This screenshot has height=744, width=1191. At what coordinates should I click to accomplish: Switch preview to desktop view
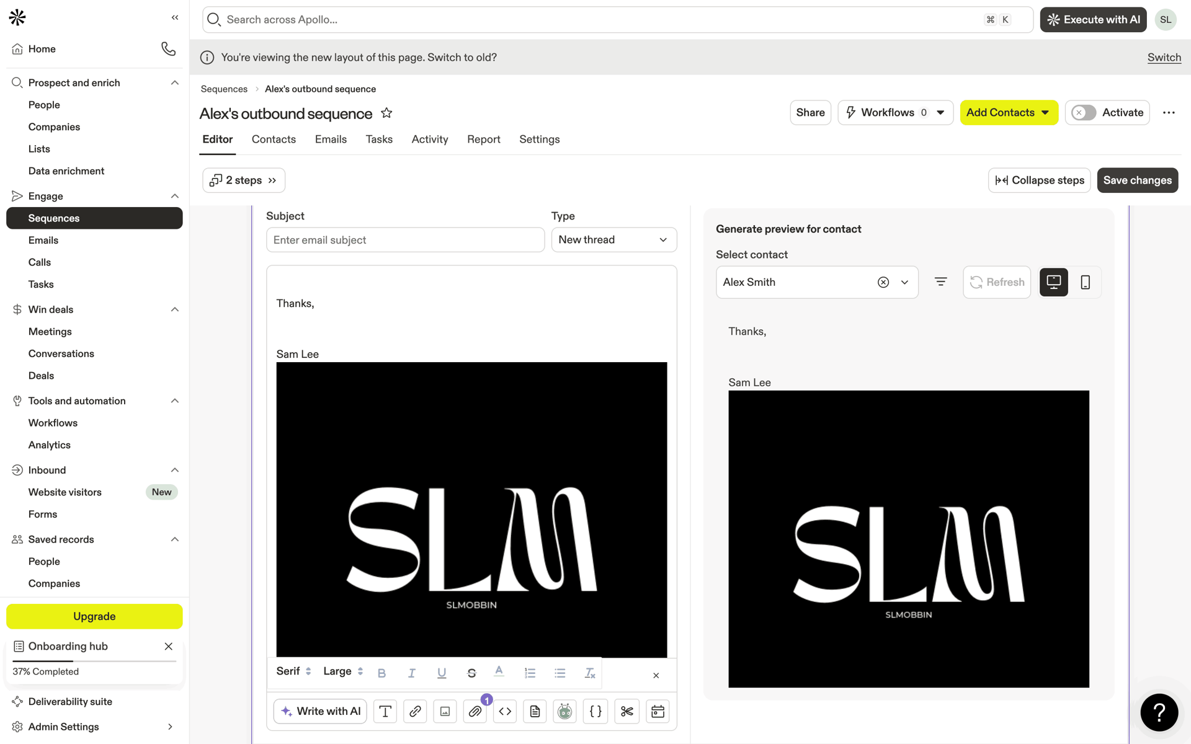[1053, 282]
